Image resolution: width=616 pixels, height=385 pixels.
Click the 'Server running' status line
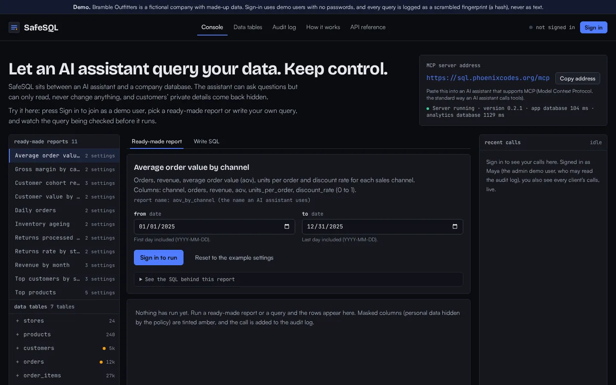pyautogui.click(x=510, y=112)
